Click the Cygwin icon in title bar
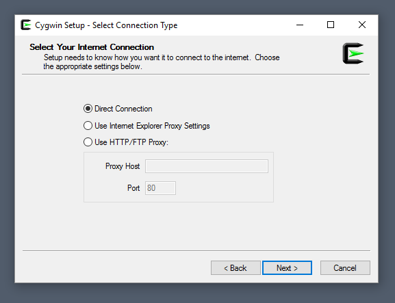This screenshot has width=395, height=303. click(26, 25)
